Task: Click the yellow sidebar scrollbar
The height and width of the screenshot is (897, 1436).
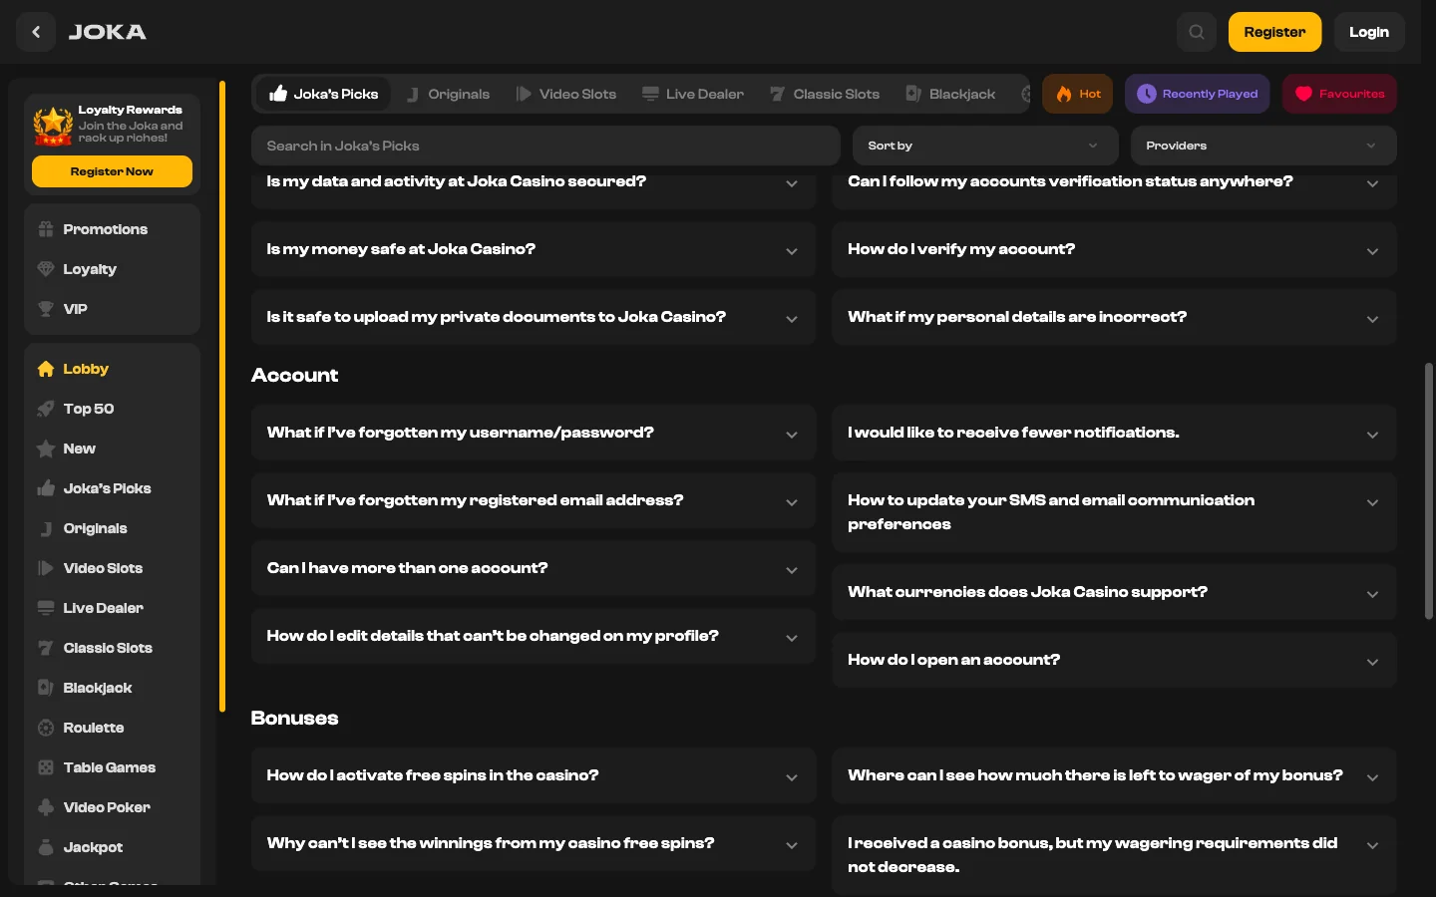Action: coord(222,397)
